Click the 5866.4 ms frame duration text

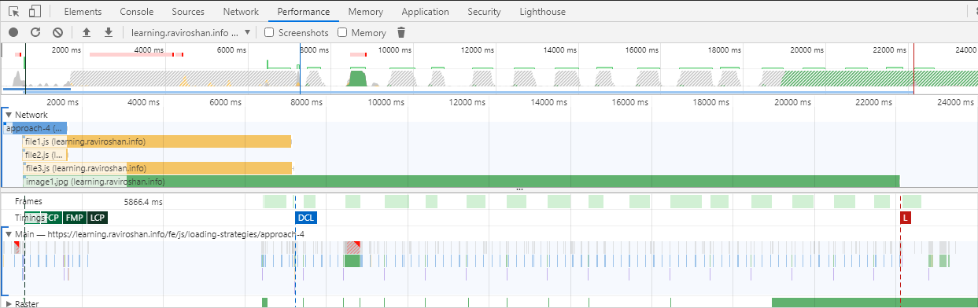click(x=143, y=202)
